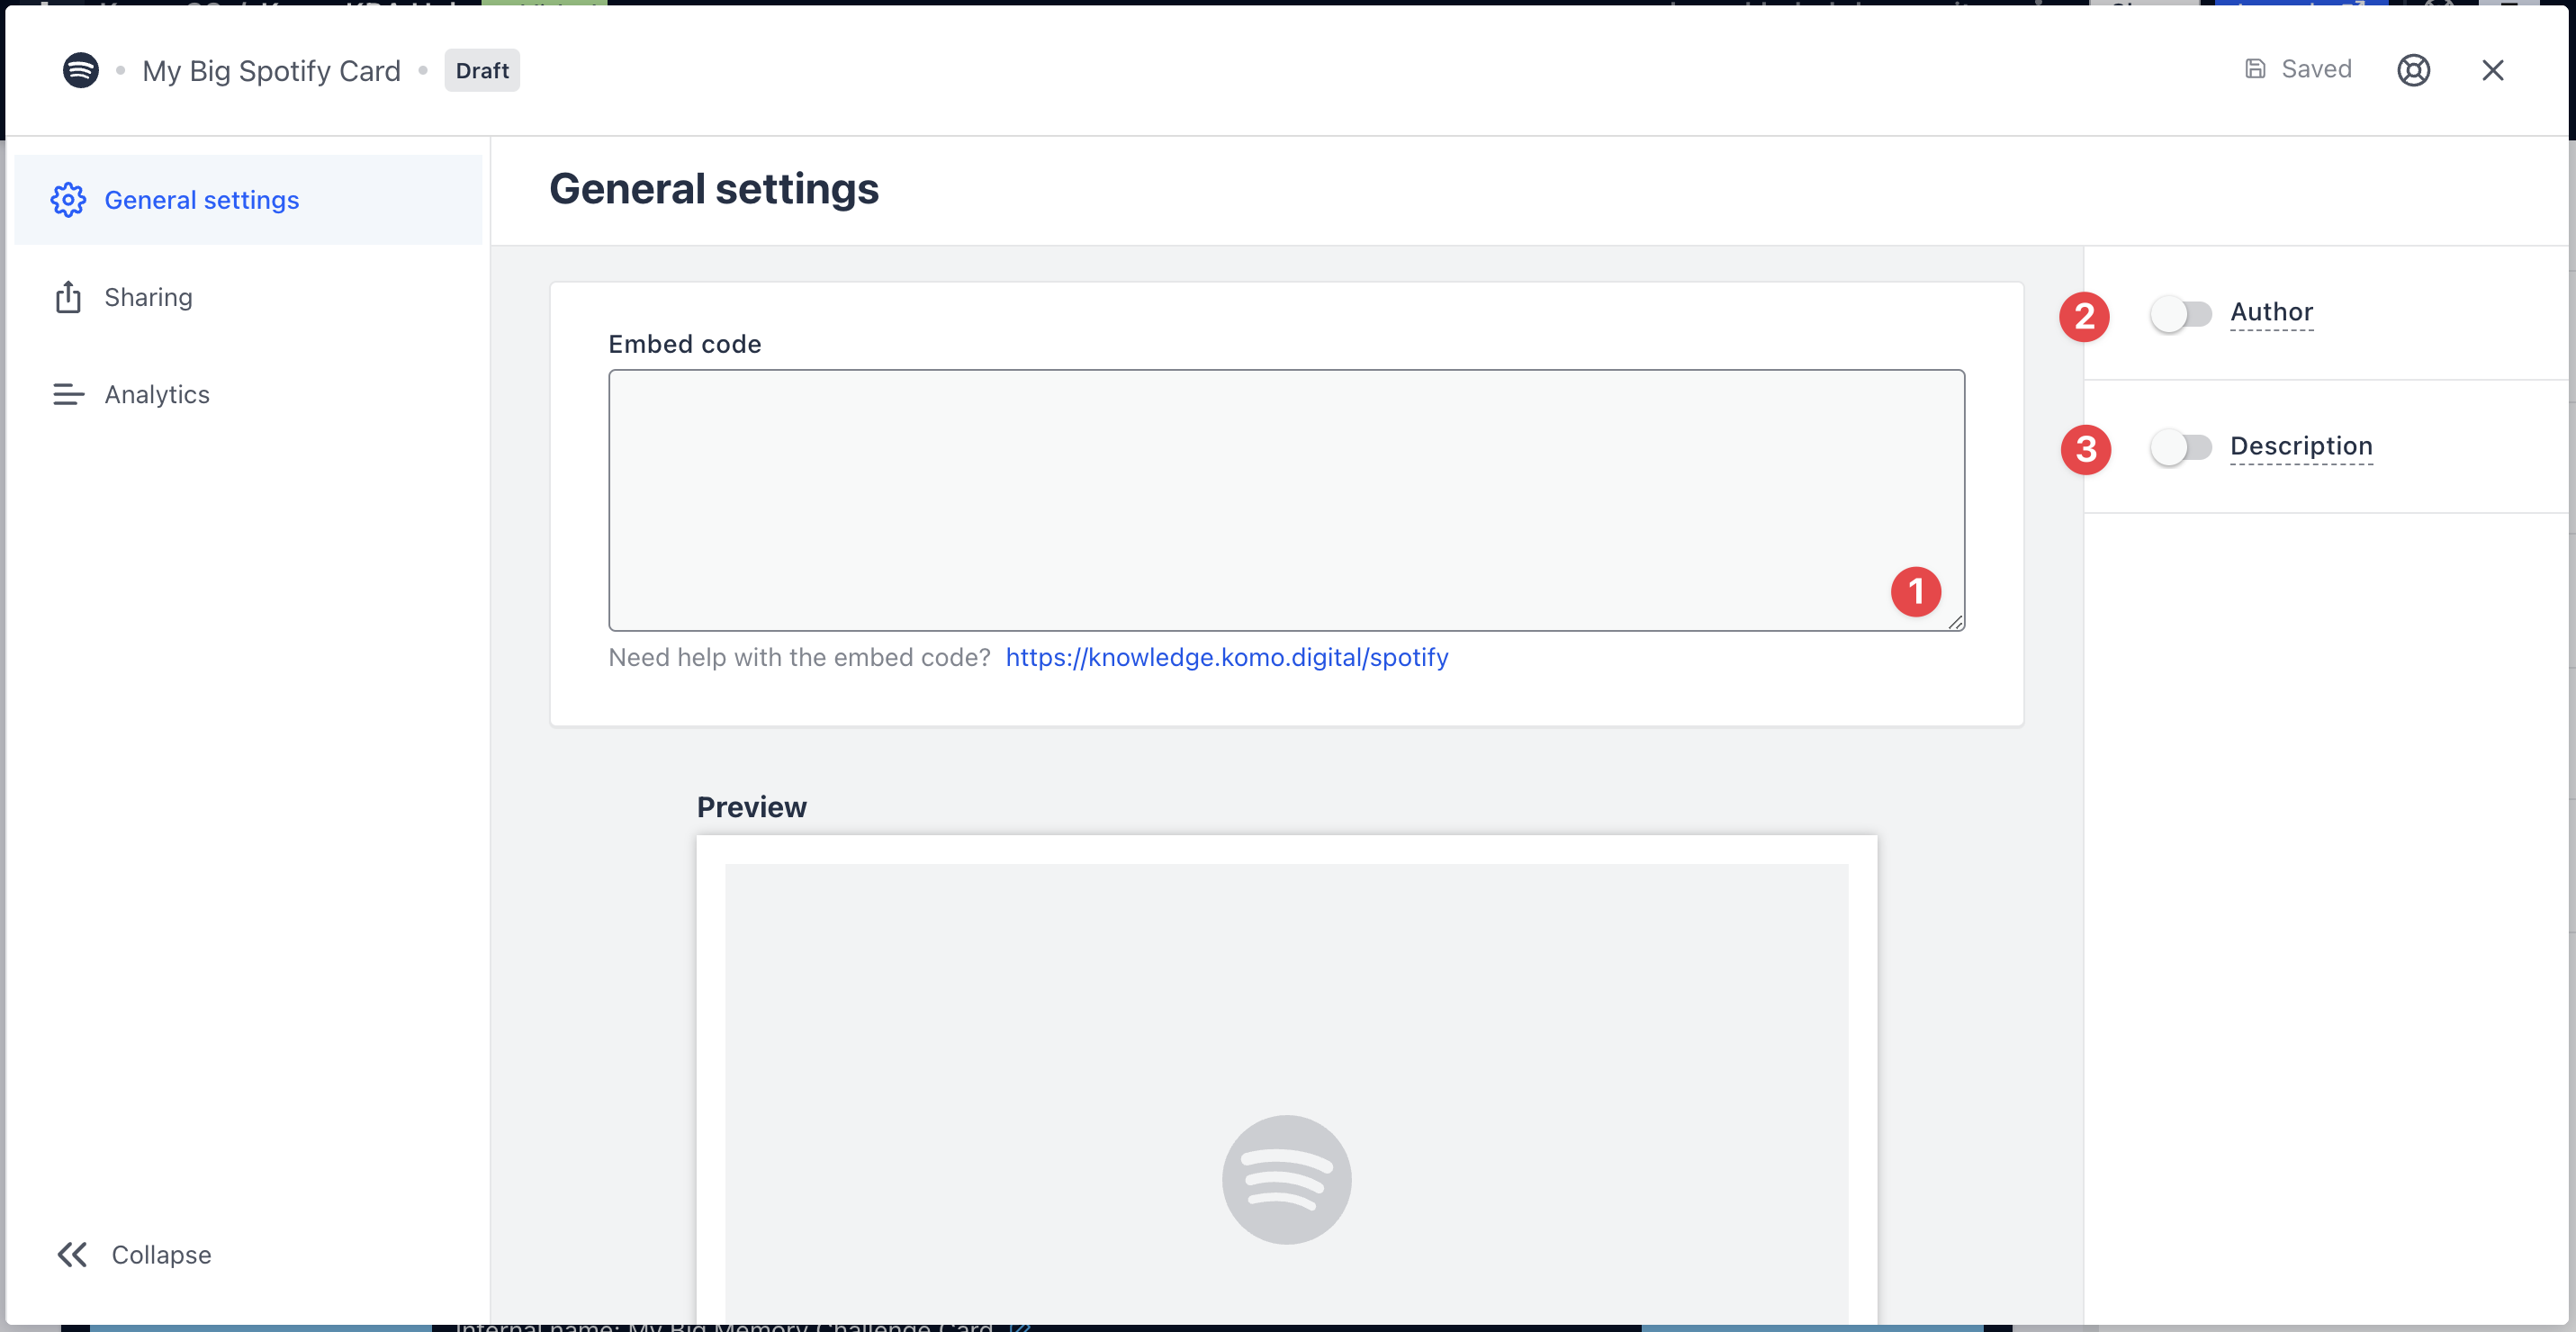Click the Spotify logo in the header

(x=80, y=70)
